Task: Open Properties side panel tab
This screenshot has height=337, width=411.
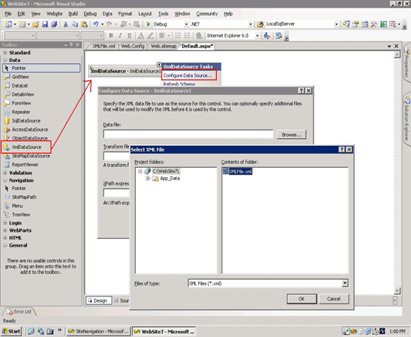Action: coord(407,63)
